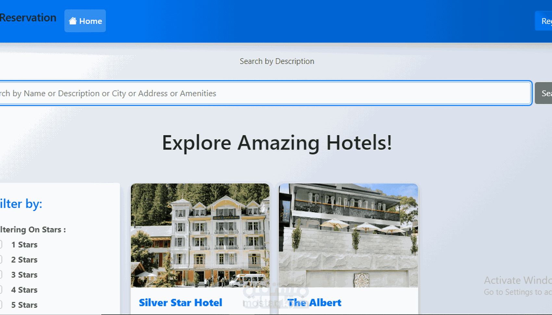Select the Search by Description label
Image resolution: width=552 pixels, height=315 pixels.
tap(277, 61)
